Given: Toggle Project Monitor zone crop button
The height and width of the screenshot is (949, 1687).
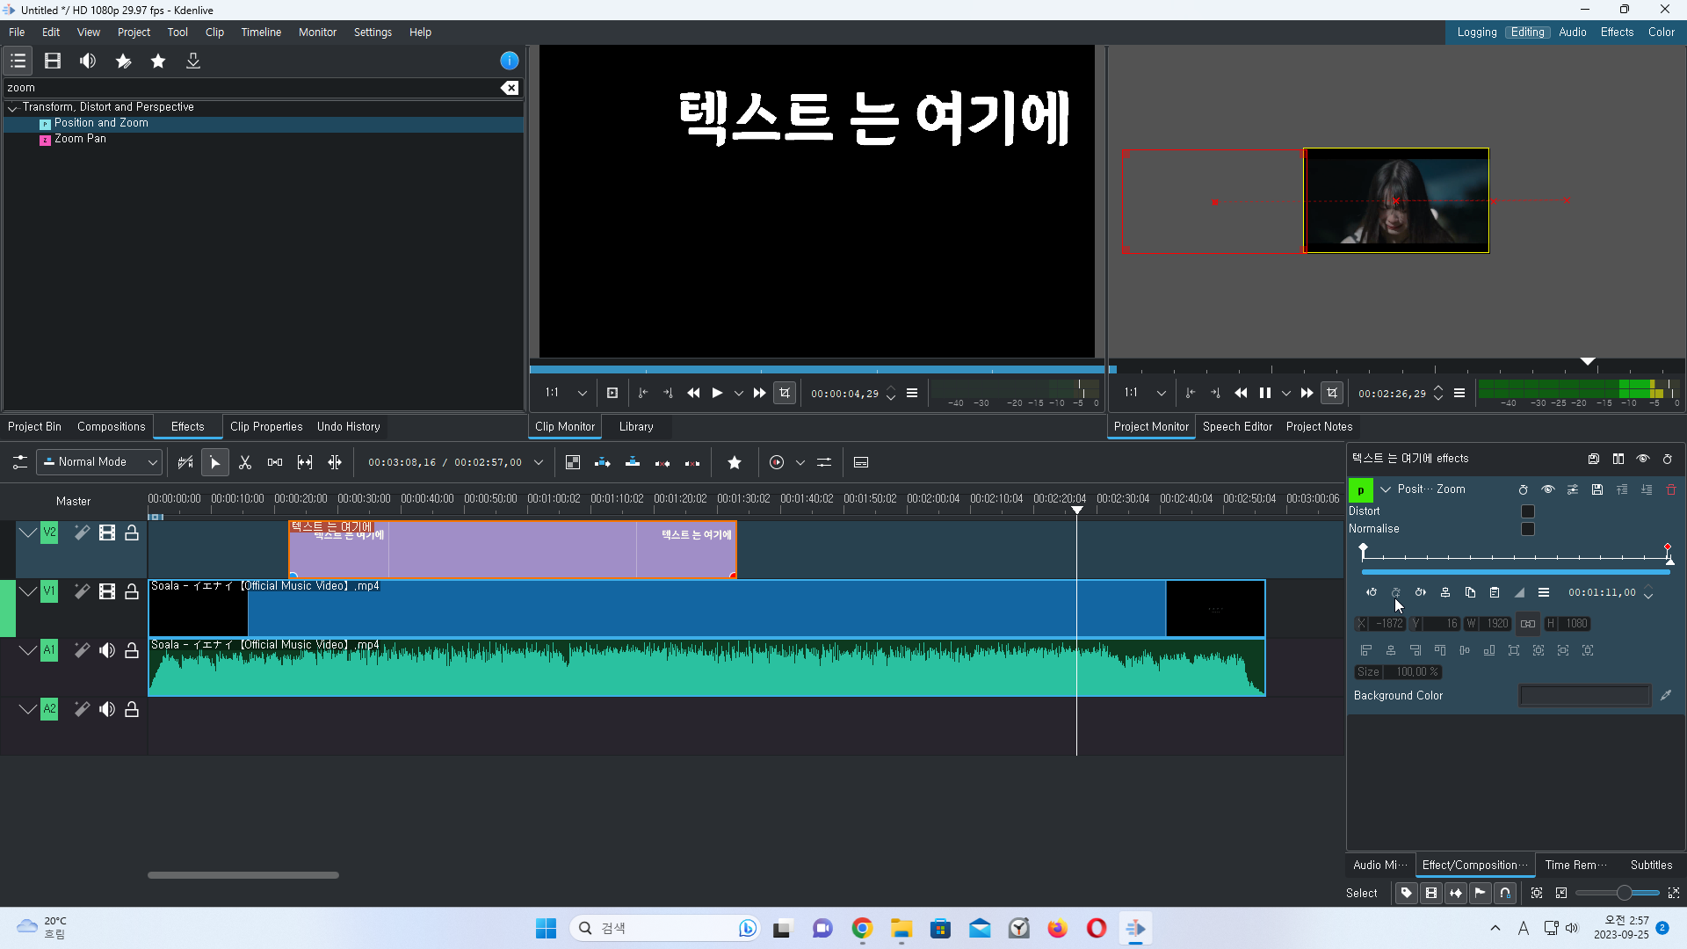Looking at the screenshot, I should tap(1332, 393).
